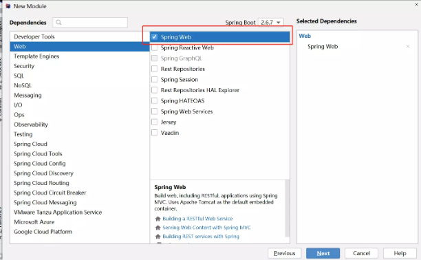Select the Spring Cloud Routing category
Viewport: 421px width, 260px height.
tap(80, 183)
